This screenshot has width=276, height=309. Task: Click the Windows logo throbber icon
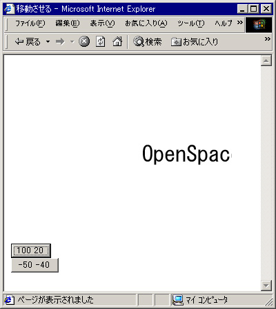pyautogui.click(x=259, y=25)
